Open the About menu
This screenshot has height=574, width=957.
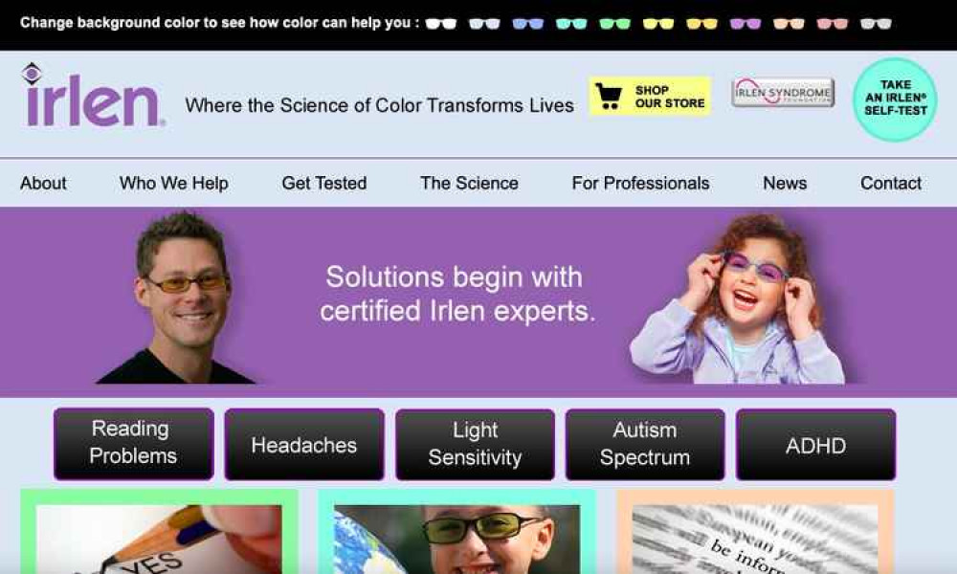[x=43, y=183]
